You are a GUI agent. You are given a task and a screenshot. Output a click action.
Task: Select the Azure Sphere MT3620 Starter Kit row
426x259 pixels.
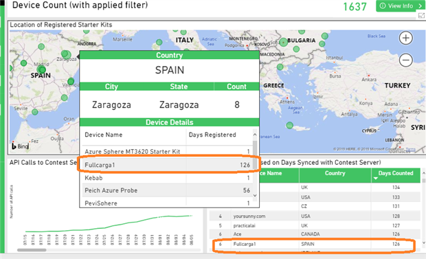pyautogui.click(x=168, y=151)
